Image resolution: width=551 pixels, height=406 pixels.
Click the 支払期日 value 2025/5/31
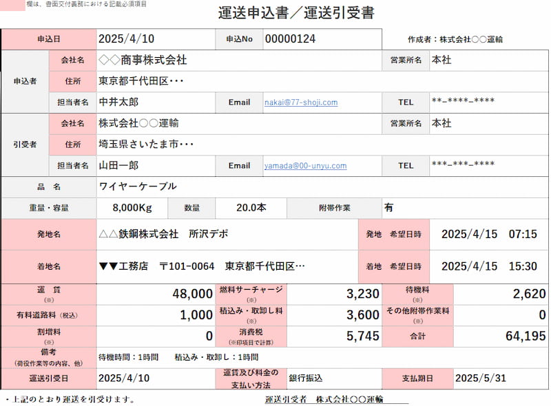click(x=480, y=378)
